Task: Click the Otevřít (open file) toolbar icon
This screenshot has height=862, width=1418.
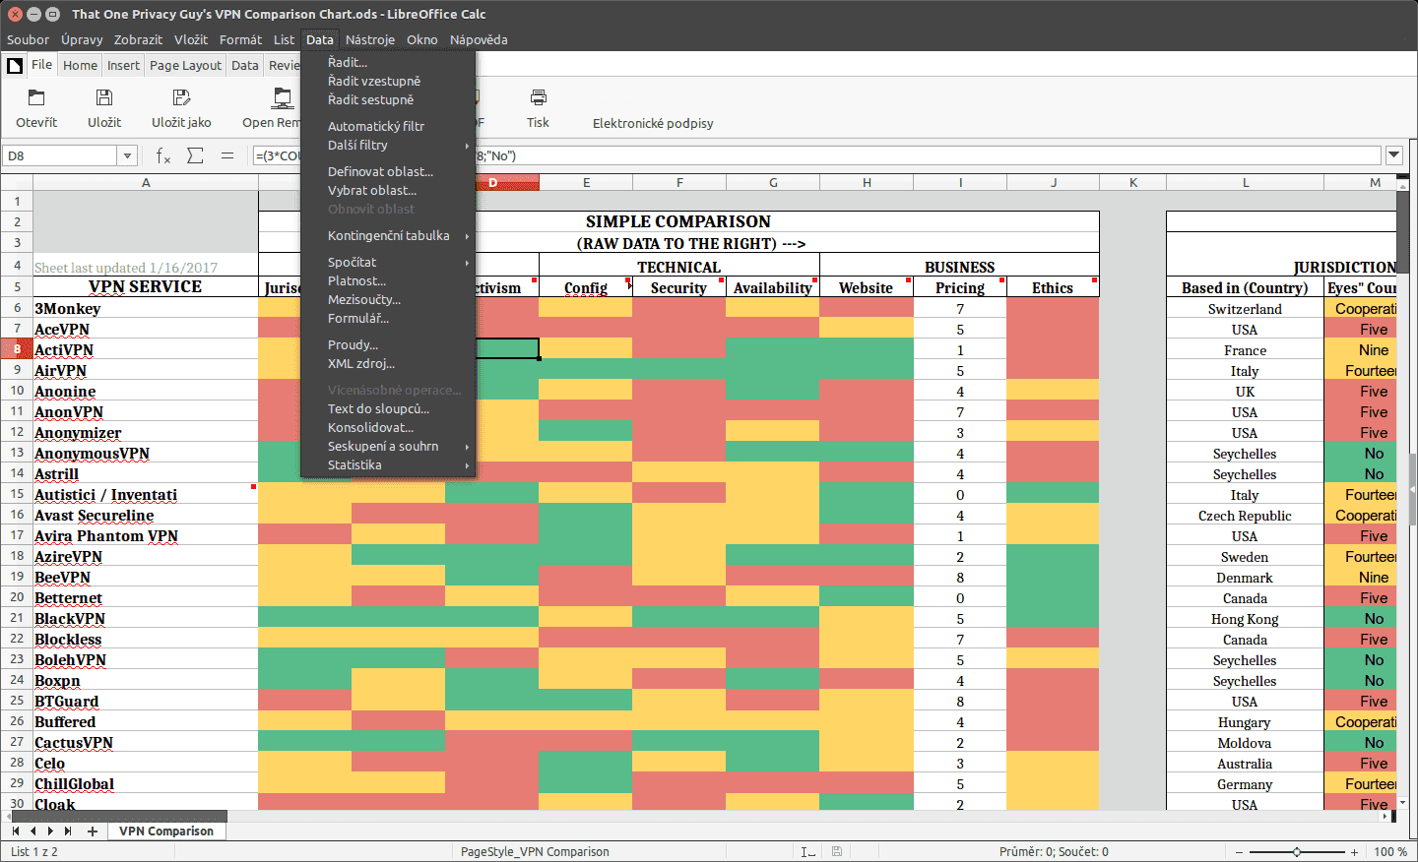Action: 36,97
